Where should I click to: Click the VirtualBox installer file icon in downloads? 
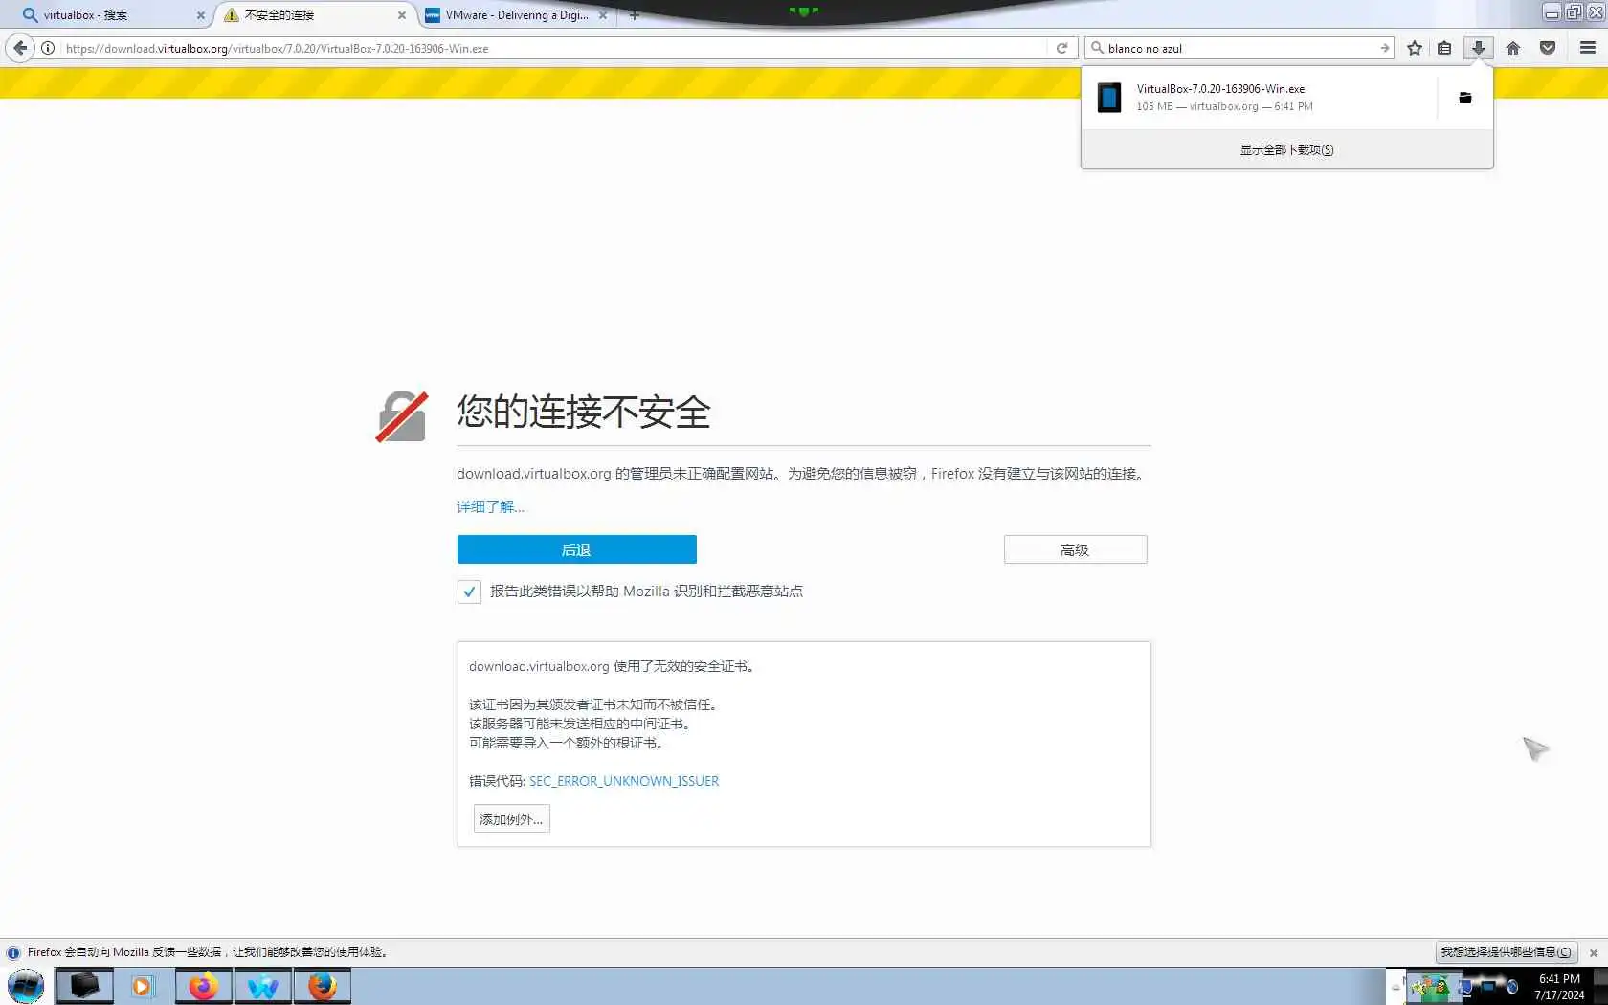tap(1109, 98)
